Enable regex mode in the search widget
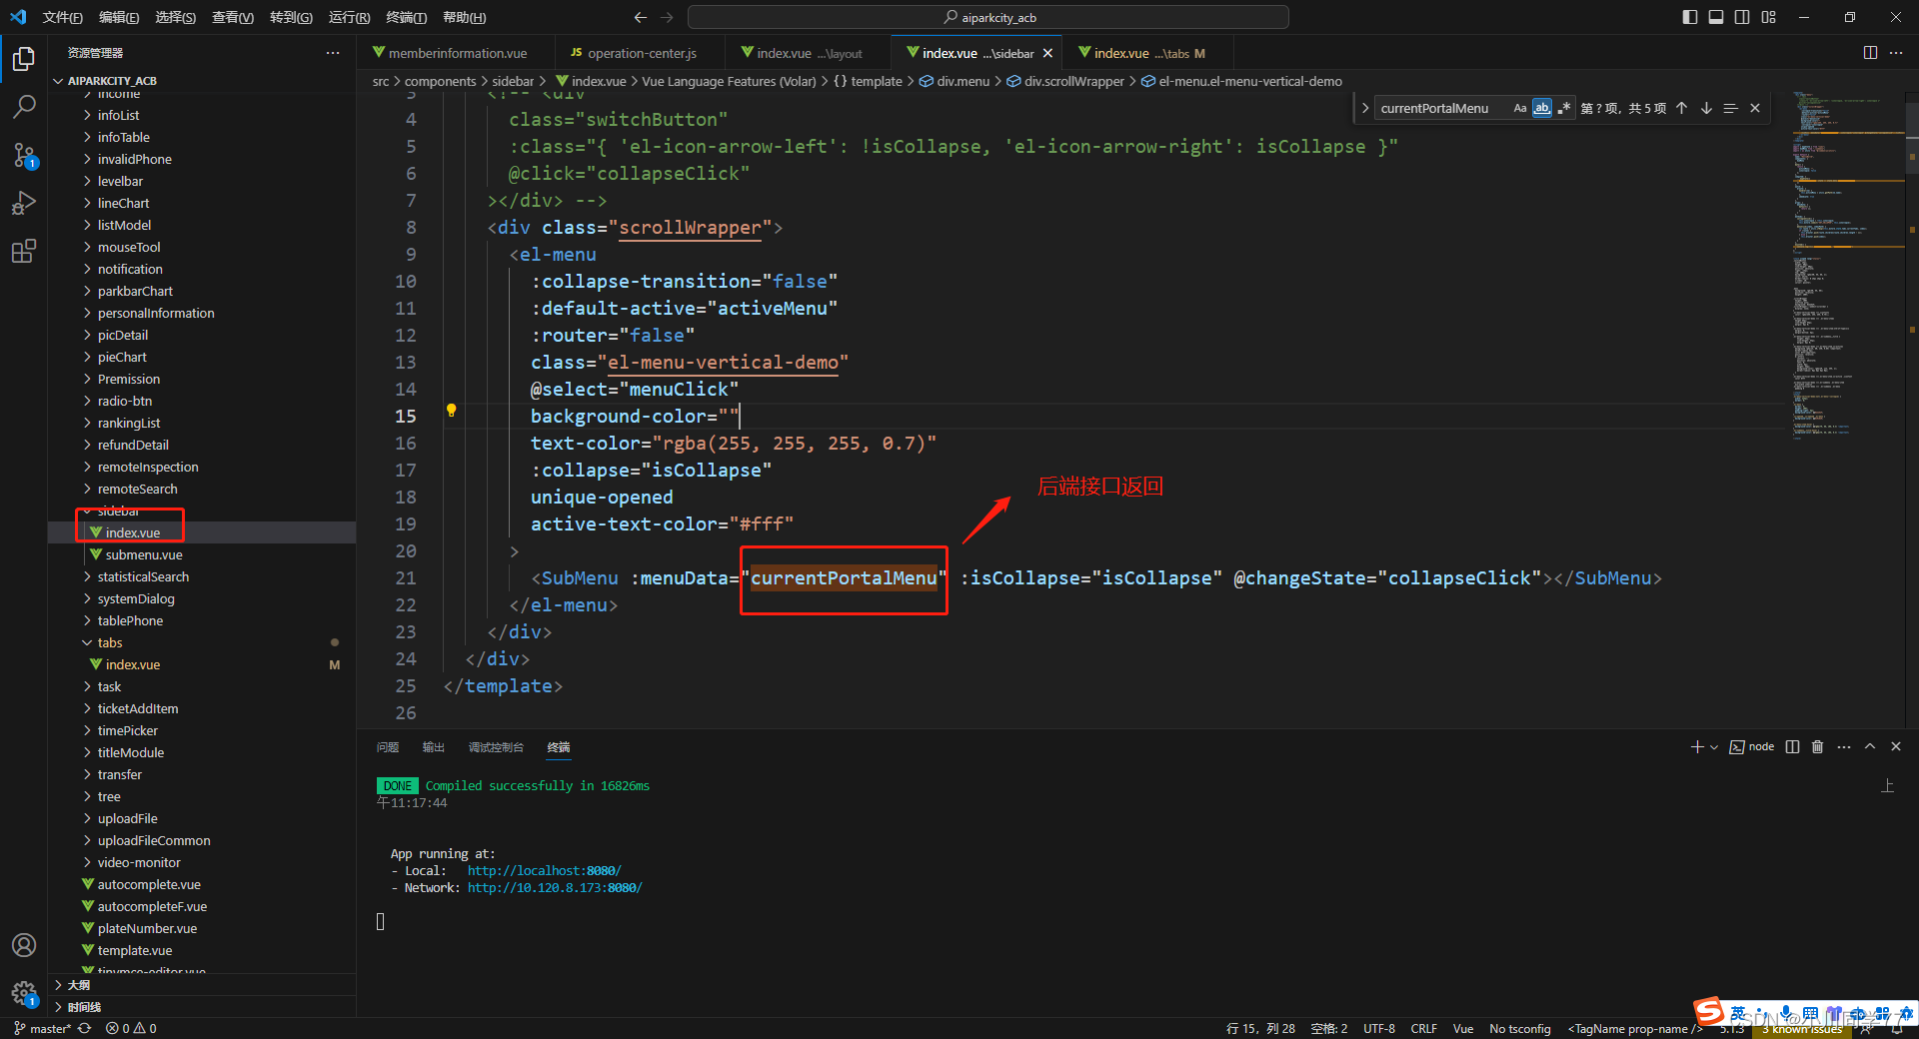 pyautogui.click(x=1564, y=108)
